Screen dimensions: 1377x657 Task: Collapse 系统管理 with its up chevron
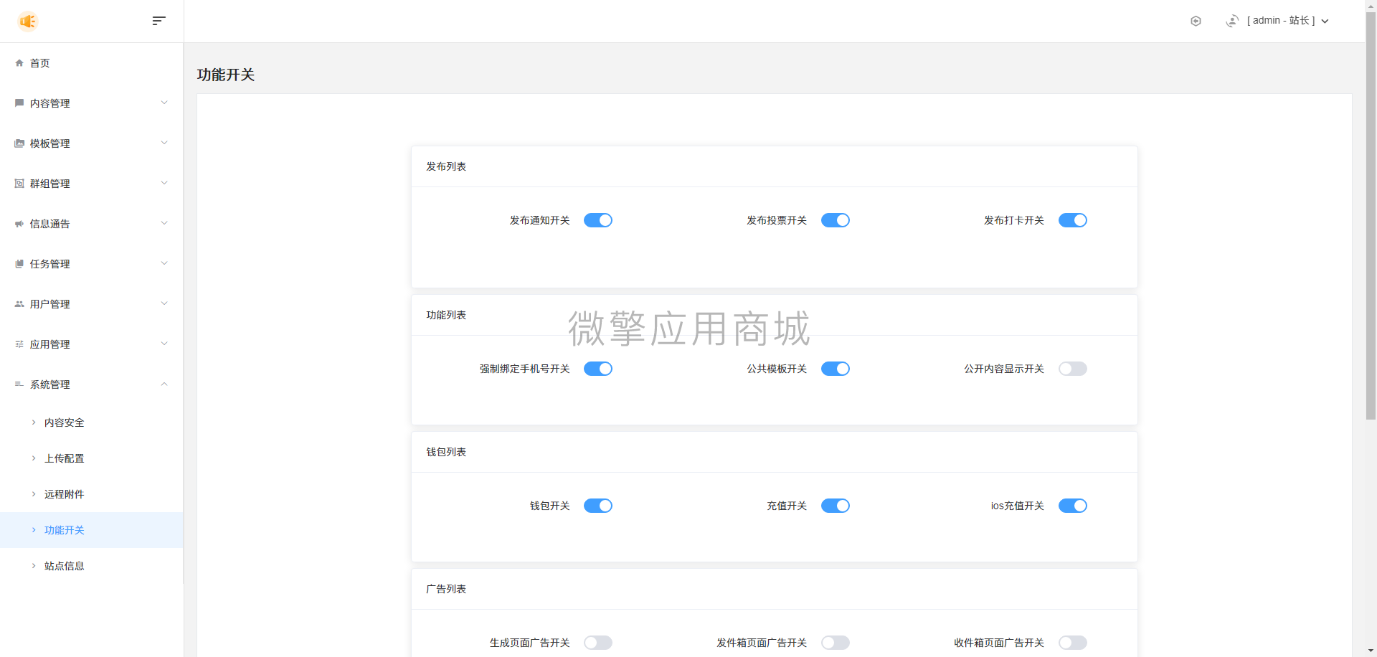164,384
